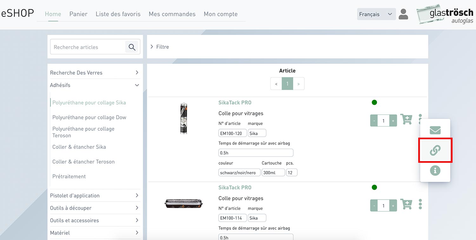Expand the Filtre section
Image resolution: width=476 pixels, height=240 pixels.
click(160, 47)
